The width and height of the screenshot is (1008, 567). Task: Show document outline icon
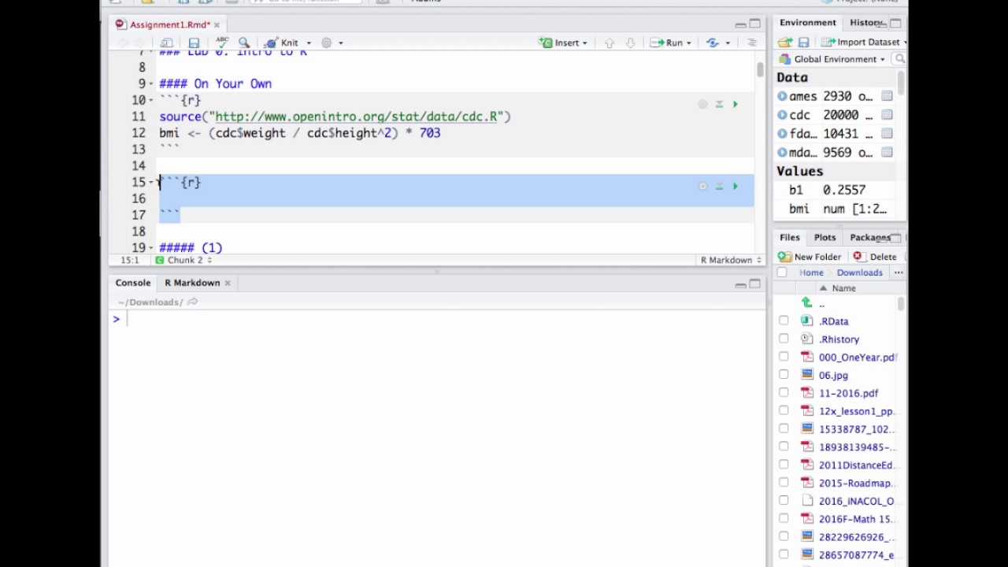pyautogui.click(x=752, y=43)
